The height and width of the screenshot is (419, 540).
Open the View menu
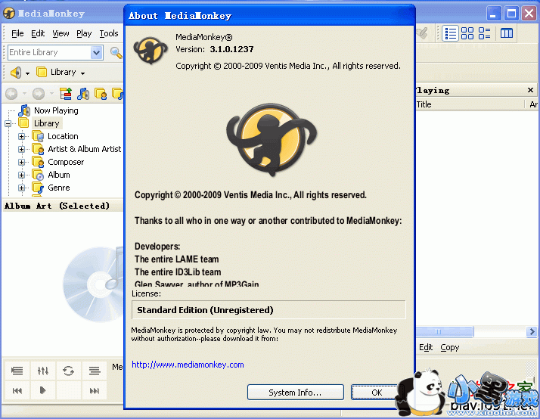click(x=61, y=33)
